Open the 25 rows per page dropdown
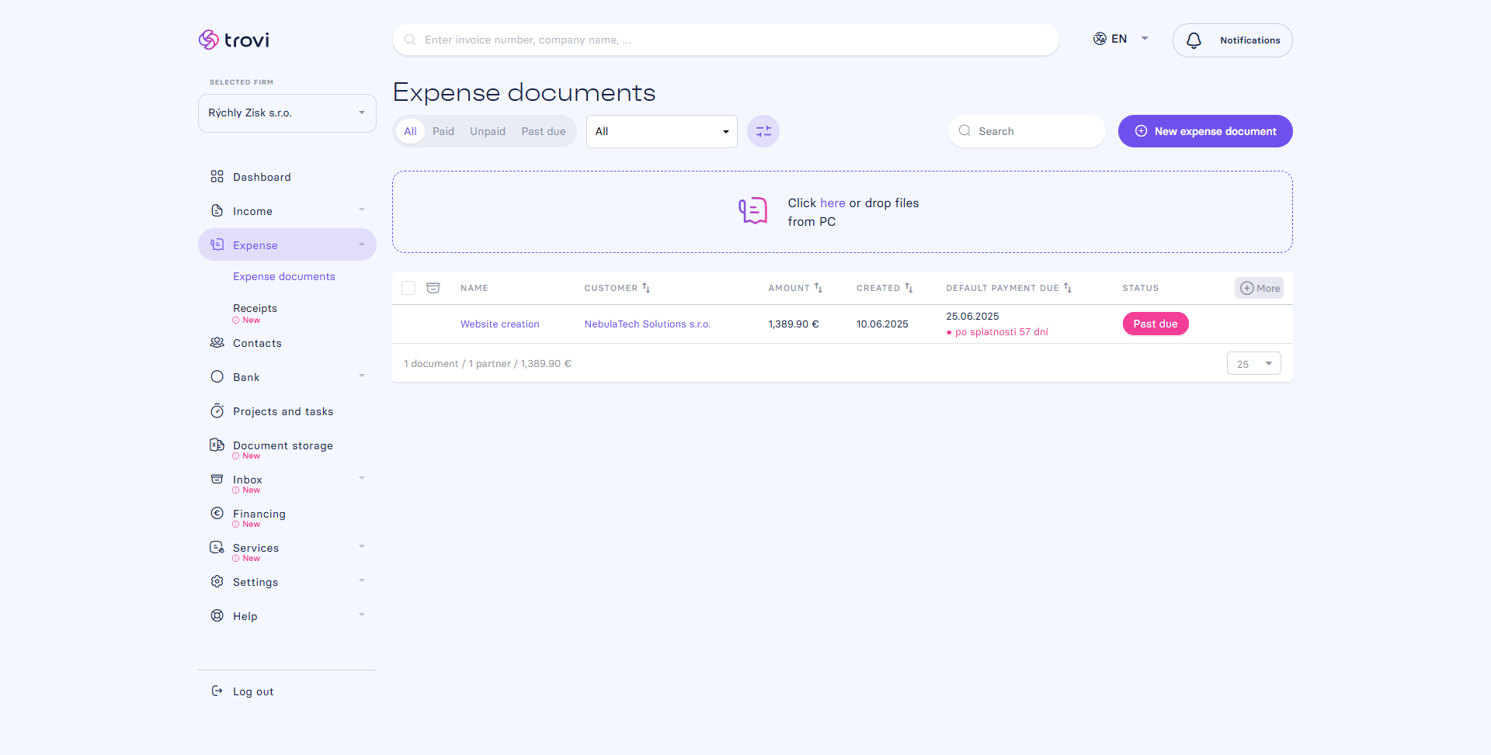This screenshot has height=755, width=1491. 1254,364
